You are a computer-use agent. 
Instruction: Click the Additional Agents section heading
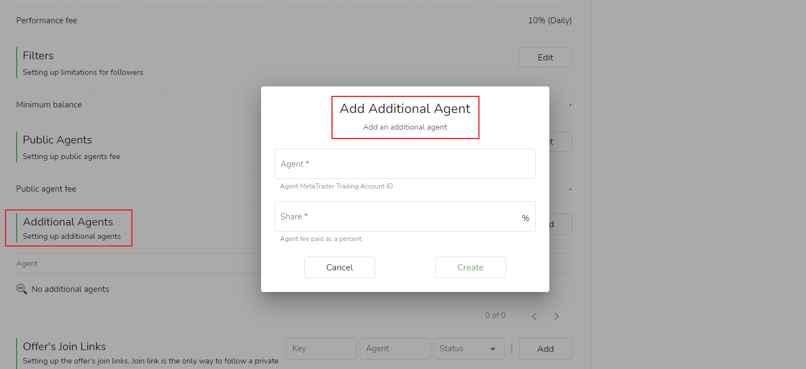(x=68, y=222)
